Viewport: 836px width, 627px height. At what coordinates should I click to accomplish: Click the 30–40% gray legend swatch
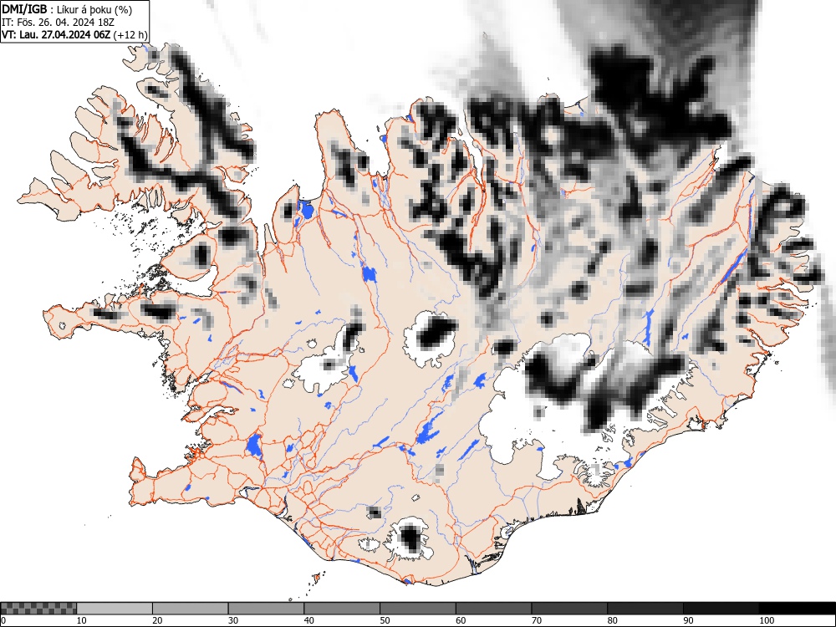(x=266, y=609)
